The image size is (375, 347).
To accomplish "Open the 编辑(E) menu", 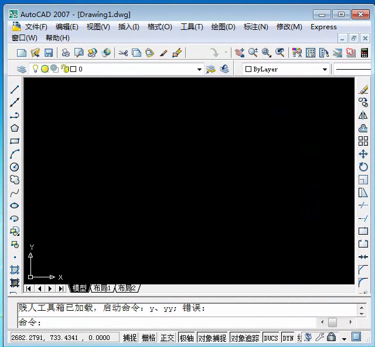I will pos(67,27).
